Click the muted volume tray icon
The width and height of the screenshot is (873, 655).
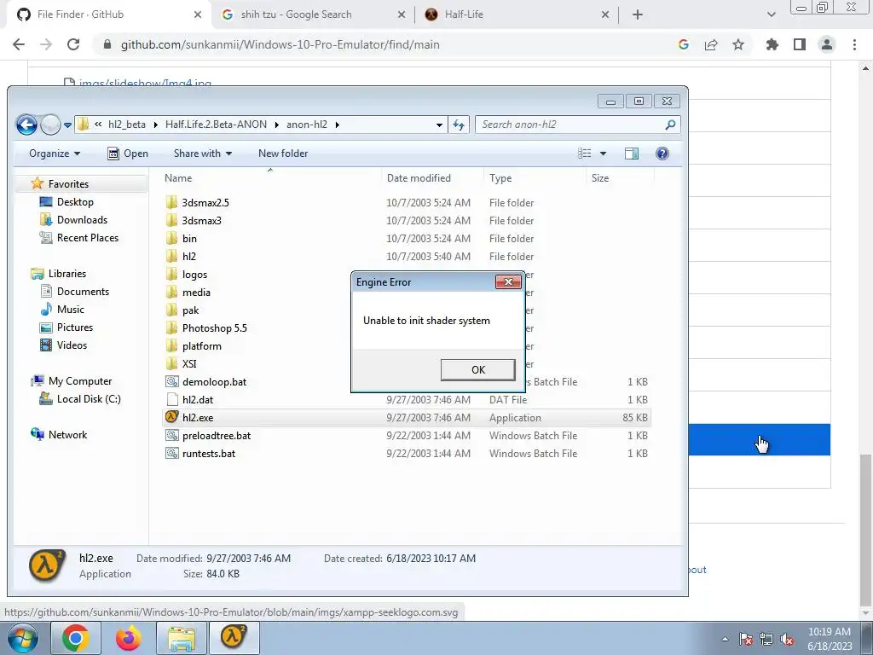pyautogui.click(x=787, y=639)
